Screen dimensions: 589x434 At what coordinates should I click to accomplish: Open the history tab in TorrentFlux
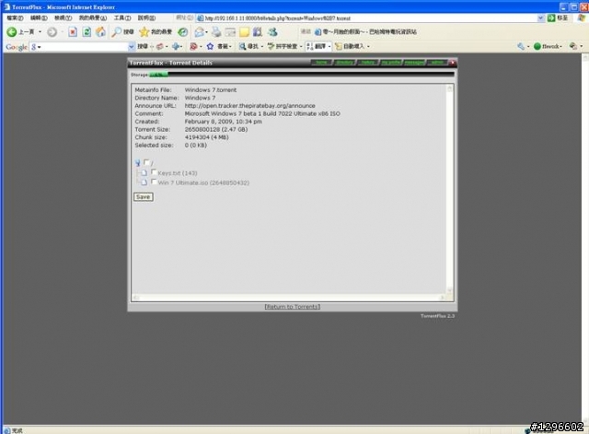tap(368, 63)
